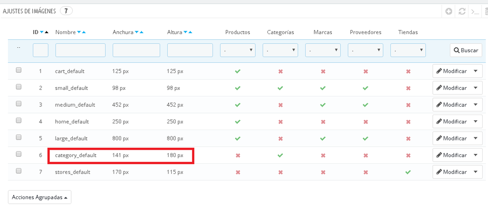Click the category_default name cell
488x211 pixels.
[76, 155]
